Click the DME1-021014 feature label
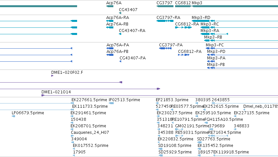 tap(56, 92)
